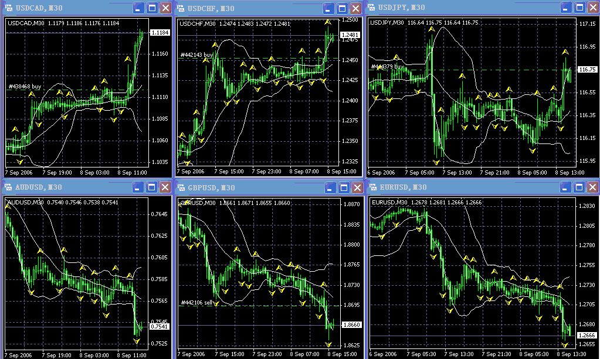Close the AUDUSD chart window
Viewport: 600px width, 359px height.
tap(165, 187)
